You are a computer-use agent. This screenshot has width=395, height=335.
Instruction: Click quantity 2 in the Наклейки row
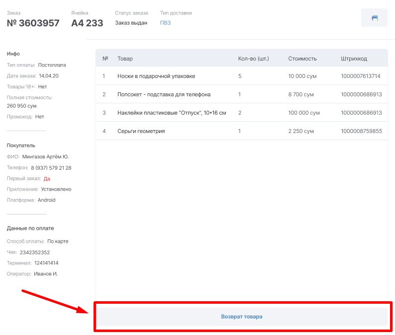(240, 113)
